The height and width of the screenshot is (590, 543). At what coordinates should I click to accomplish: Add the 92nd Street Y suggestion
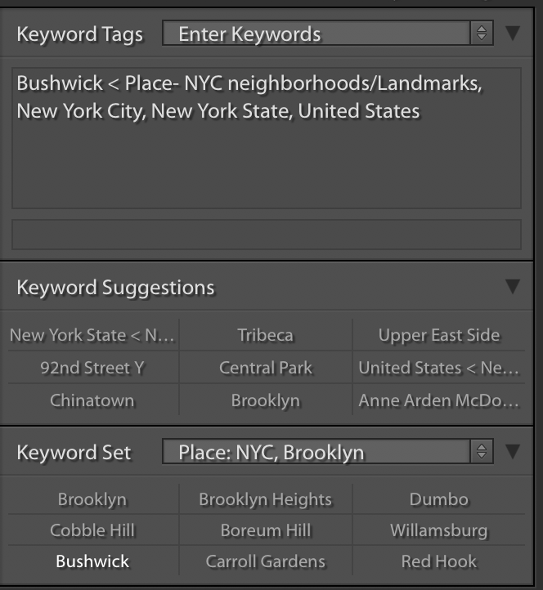click(x=92, y=369)
